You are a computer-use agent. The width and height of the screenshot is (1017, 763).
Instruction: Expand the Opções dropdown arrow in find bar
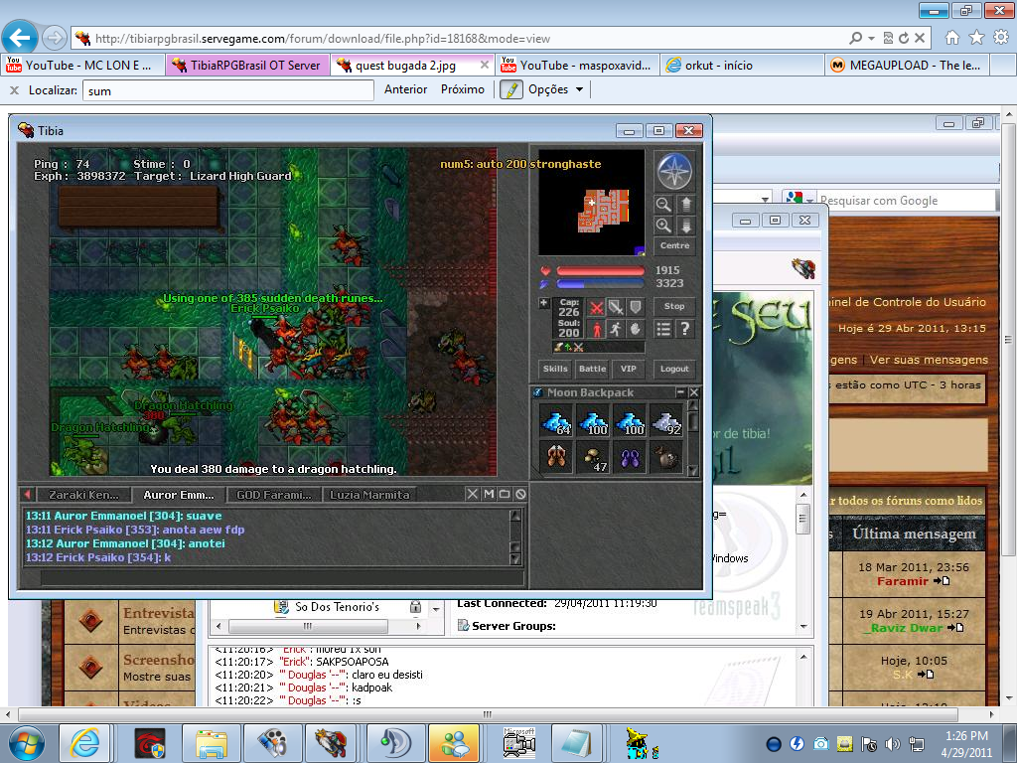579,89
